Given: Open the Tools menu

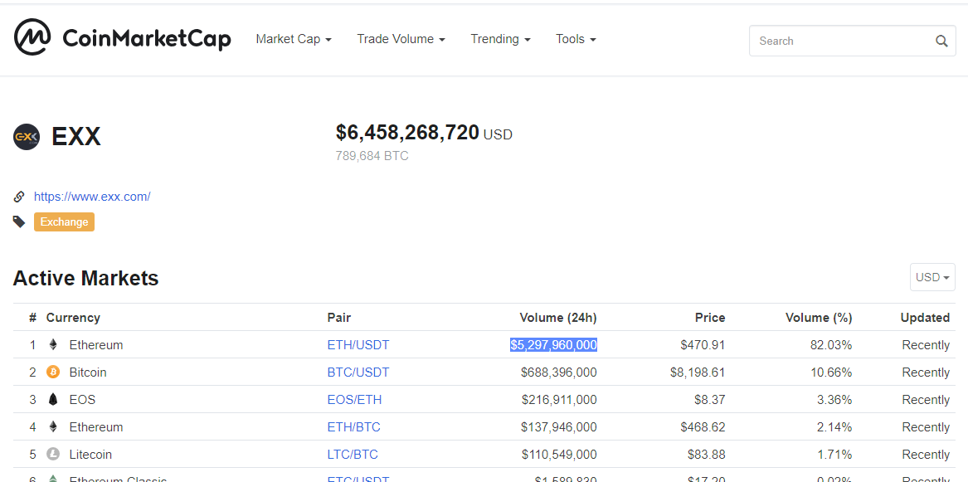Looking at the screenshot, I should [x=576, y=39].
